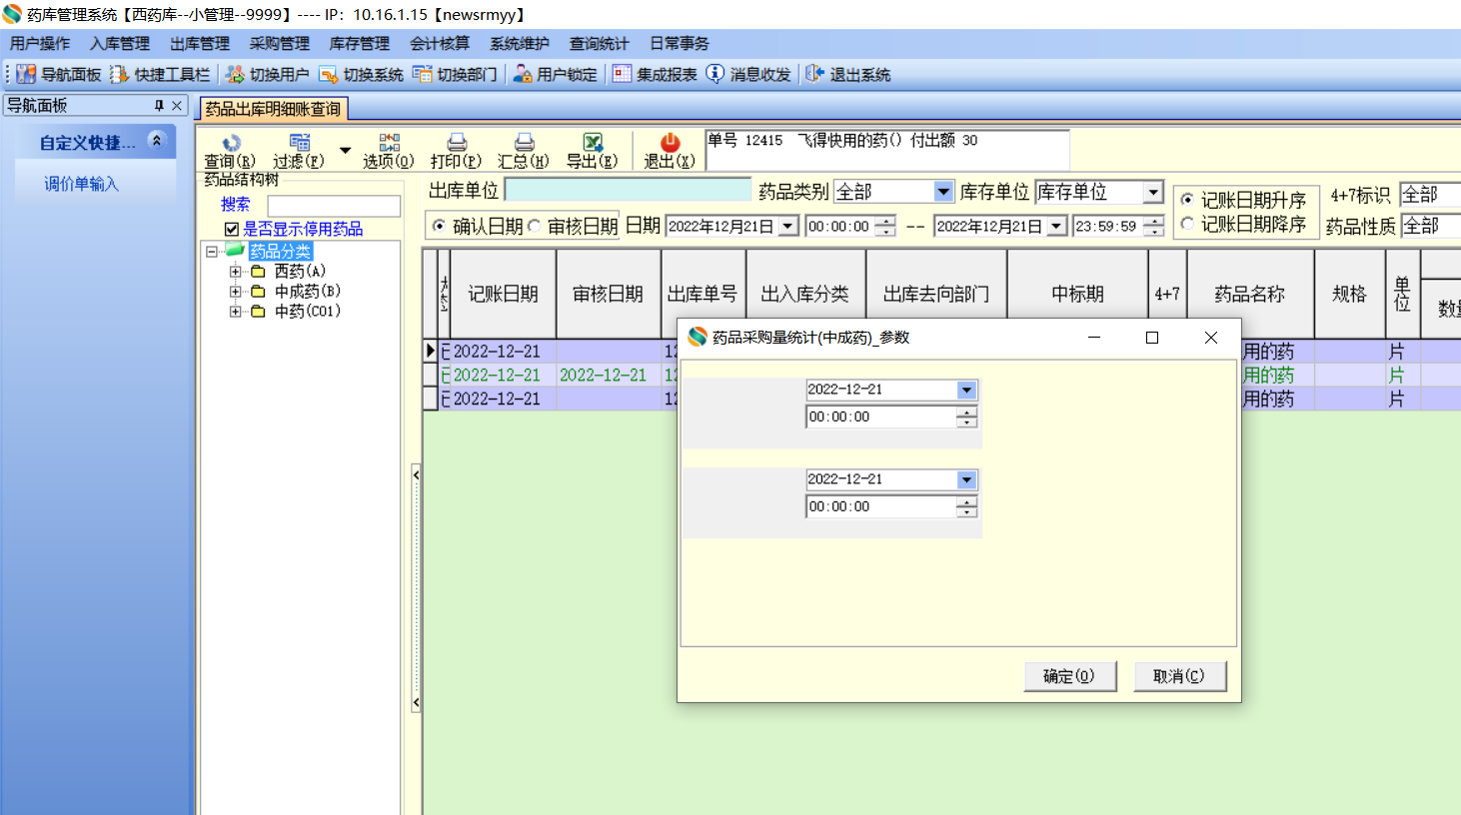Click the red 退出(X) exit icon
The height and width of the screenshot is (815, 1461).
click(670, 151)
